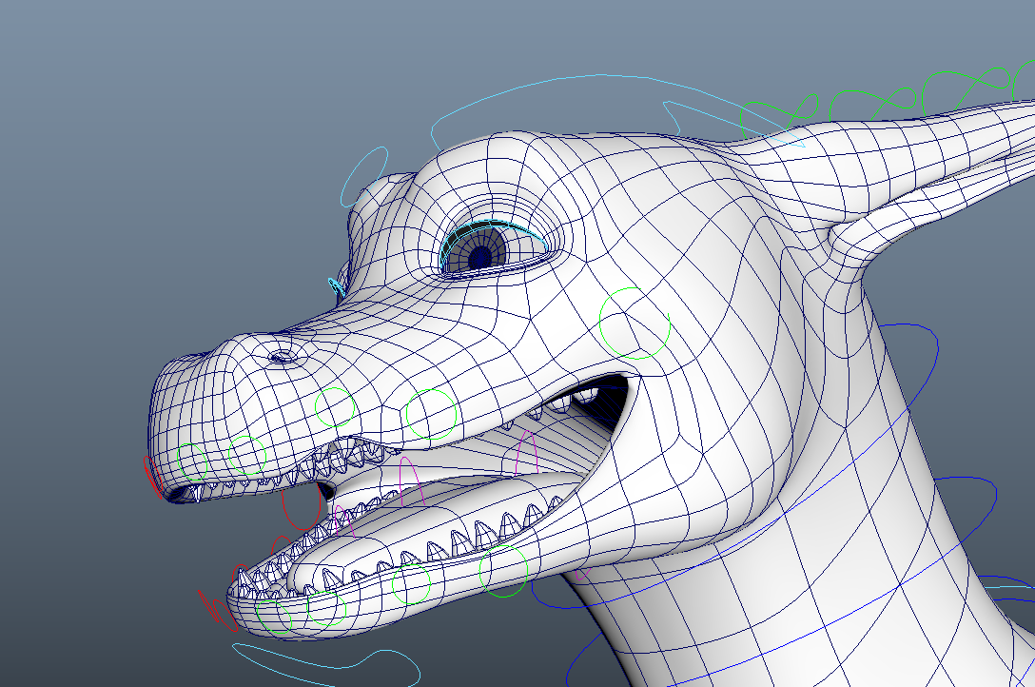Click the nostril on the dragon's snout

281,358
